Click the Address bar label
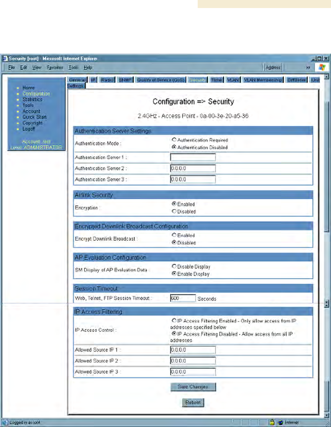 [x=273, y=67]
